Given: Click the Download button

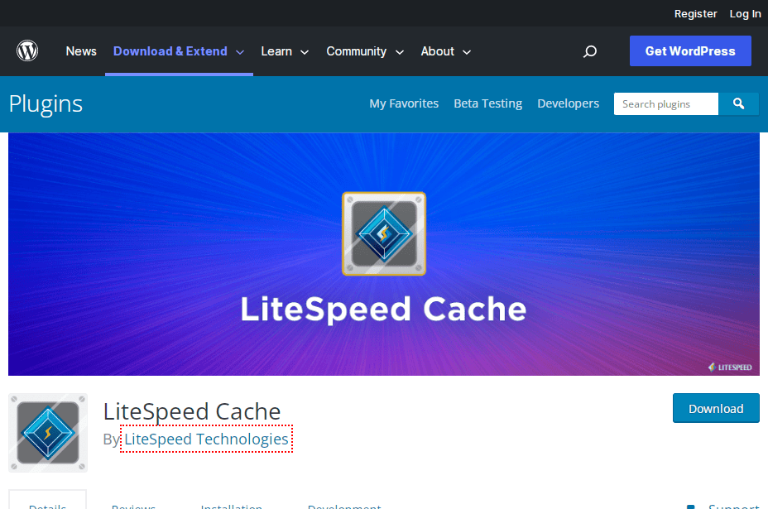Looking at the screenshot, I should point(716,408).
